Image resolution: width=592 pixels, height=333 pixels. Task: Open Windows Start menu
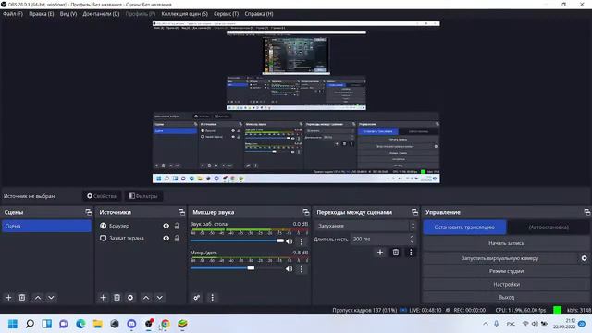(13, 324)
